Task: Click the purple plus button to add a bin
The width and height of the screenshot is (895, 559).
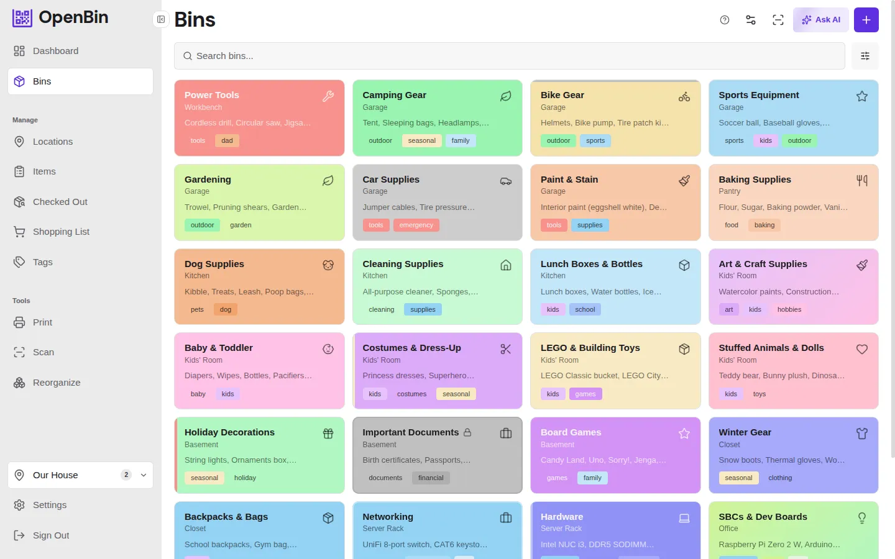Action: [866, 20]
